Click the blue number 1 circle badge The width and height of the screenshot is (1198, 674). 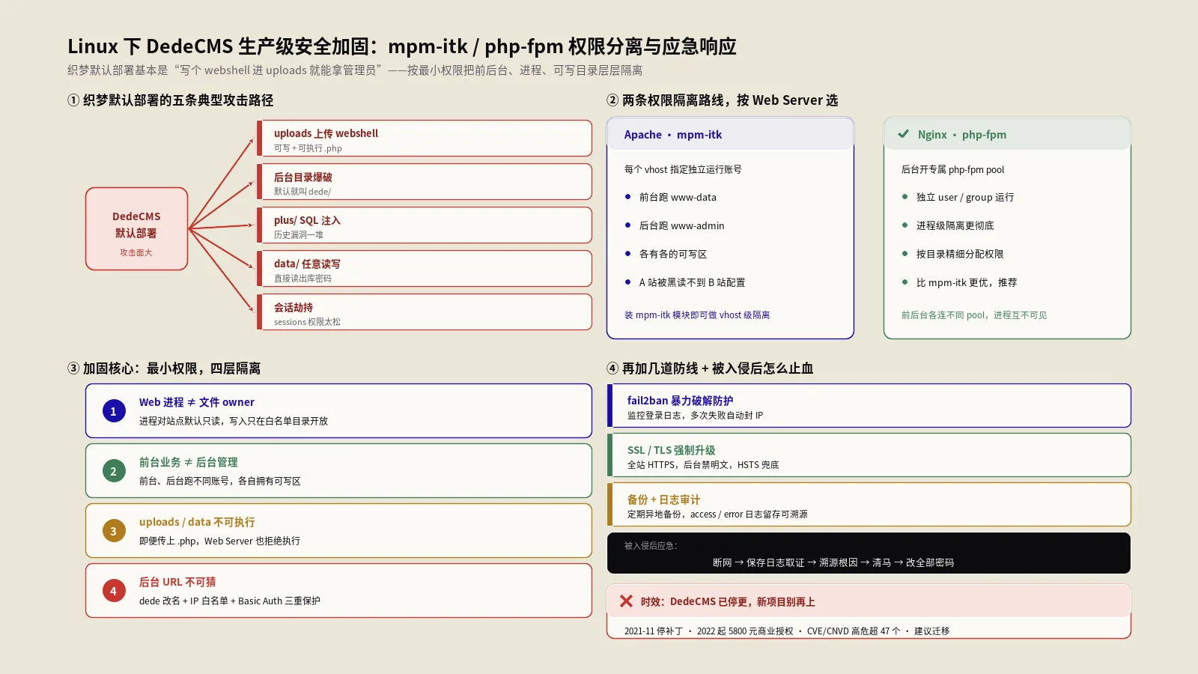tap(114, 411)
